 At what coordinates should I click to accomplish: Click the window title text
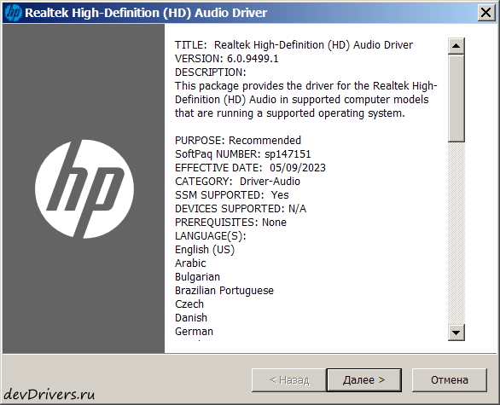pos(146,13)
